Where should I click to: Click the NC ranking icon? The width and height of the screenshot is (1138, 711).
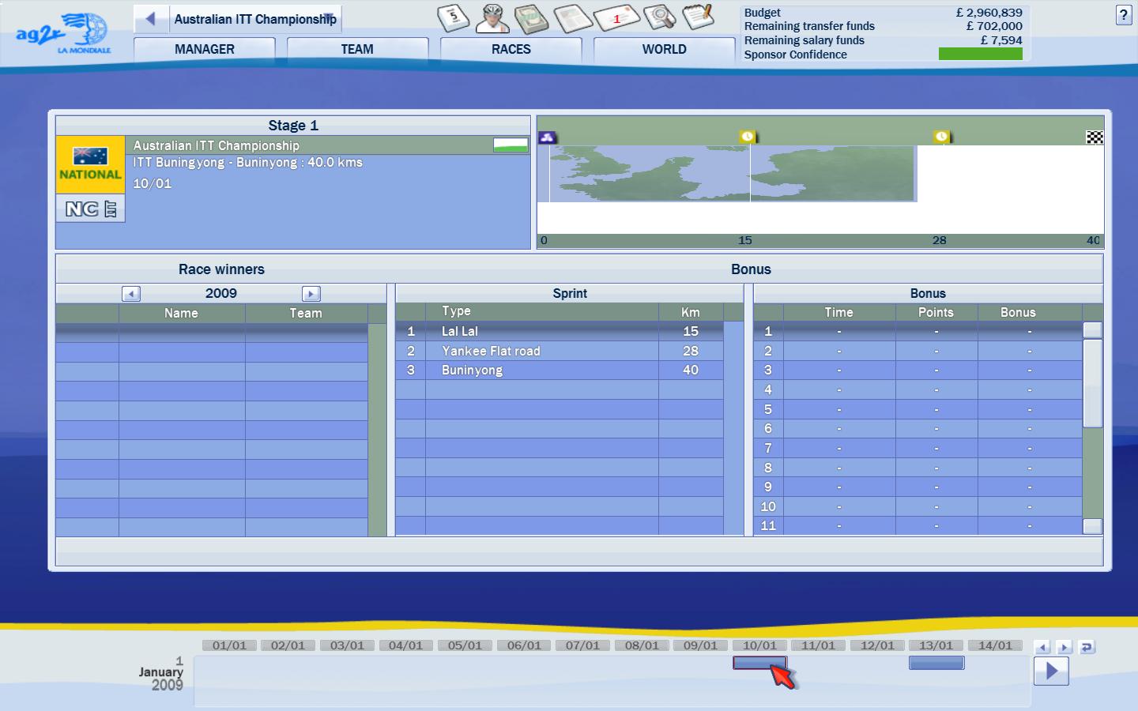pos(91,209)
